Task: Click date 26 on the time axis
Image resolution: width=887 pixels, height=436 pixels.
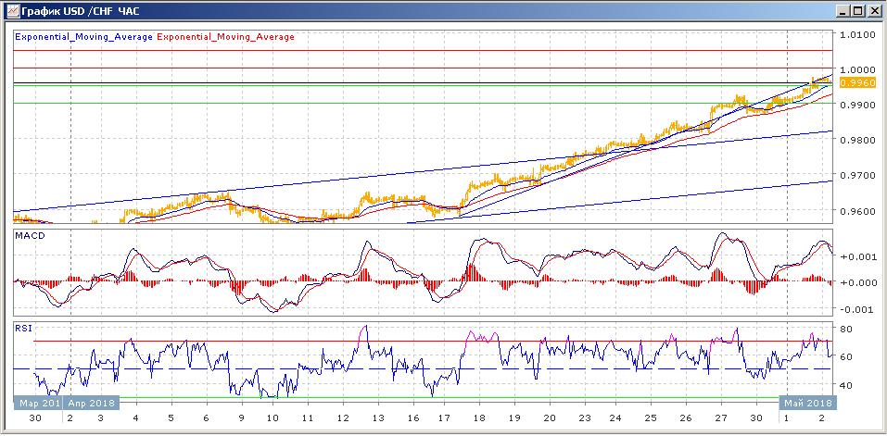Action: point(686,418)
